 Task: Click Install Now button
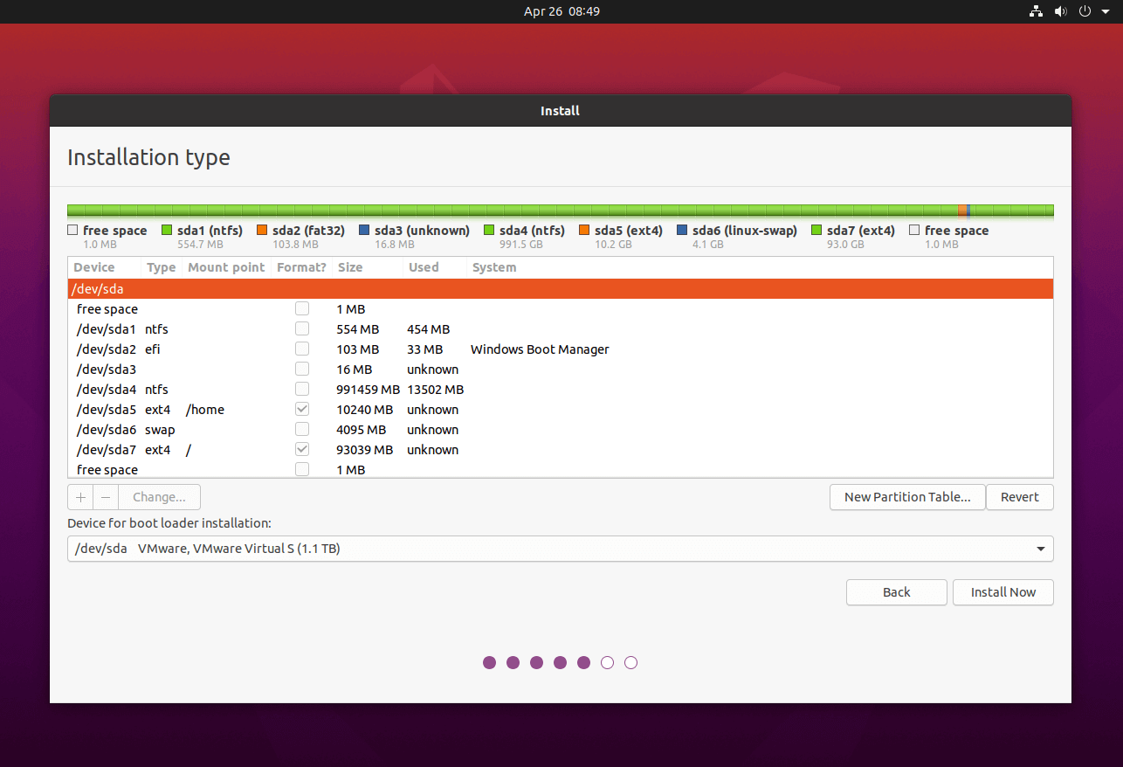[x=1003, y=592]
